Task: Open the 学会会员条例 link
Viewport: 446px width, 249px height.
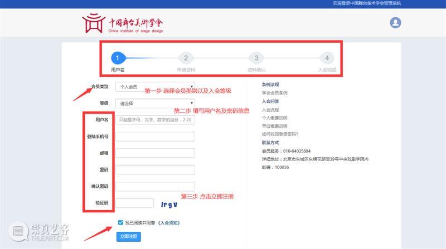Action: (x=274, y=93)
